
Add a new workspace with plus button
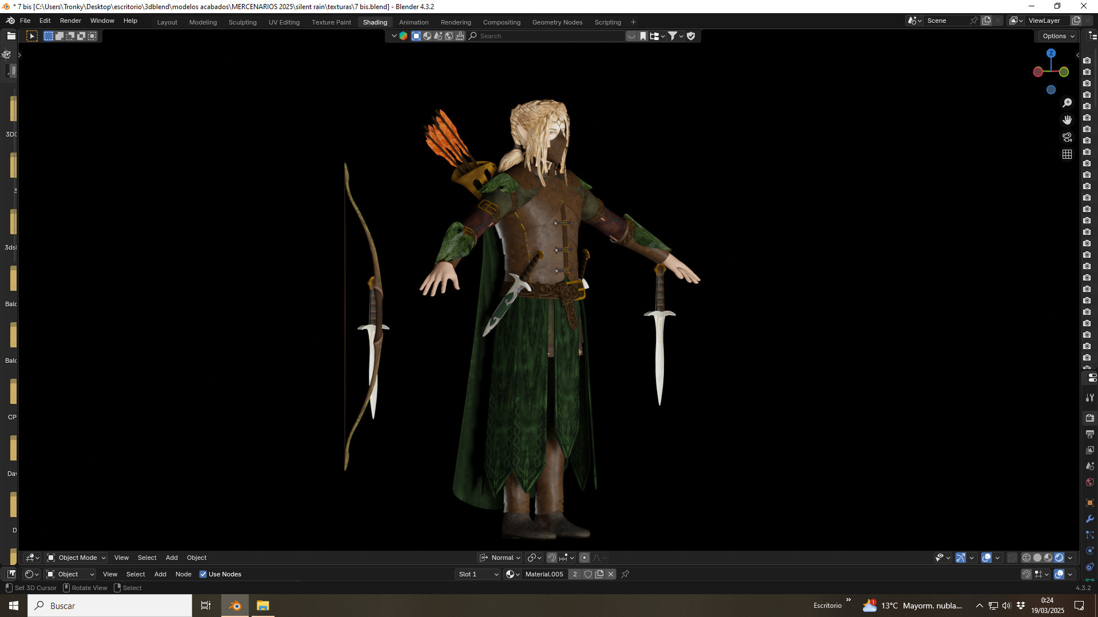[633, 22]
